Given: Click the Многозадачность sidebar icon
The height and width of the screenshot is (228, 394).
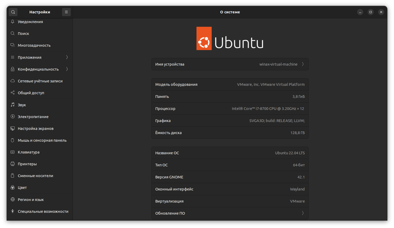Looking at the screenshot, I should pyautogui.click(x=13, y=45).
